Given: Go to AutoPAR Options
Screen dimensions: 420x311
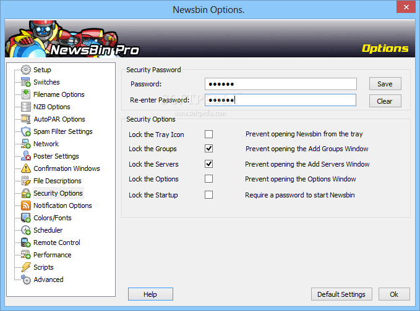Looking at the screenshot, I should (59, 119).
